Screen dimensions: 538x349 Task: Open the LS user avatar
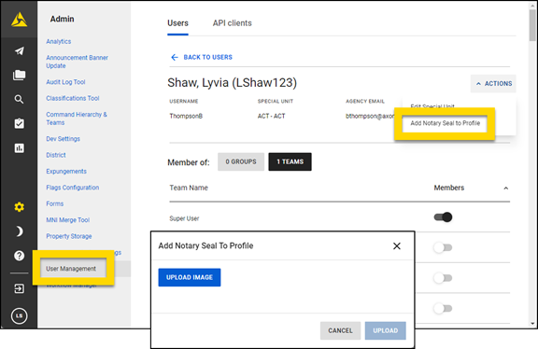[20, 315]
